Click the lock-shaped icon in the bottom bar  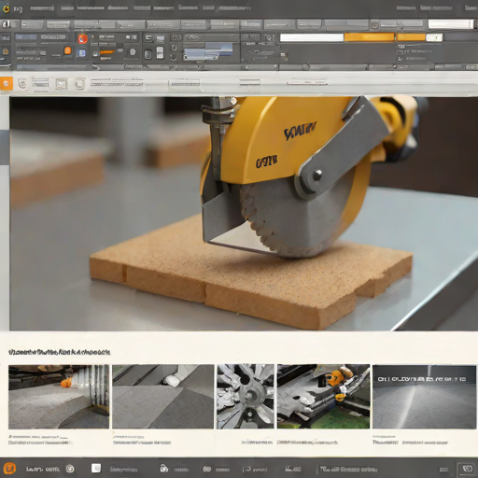(163, 468)
